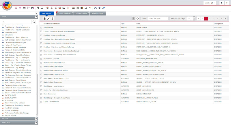
Task: Open the Master environment dropdown
Action: [210, 3]
